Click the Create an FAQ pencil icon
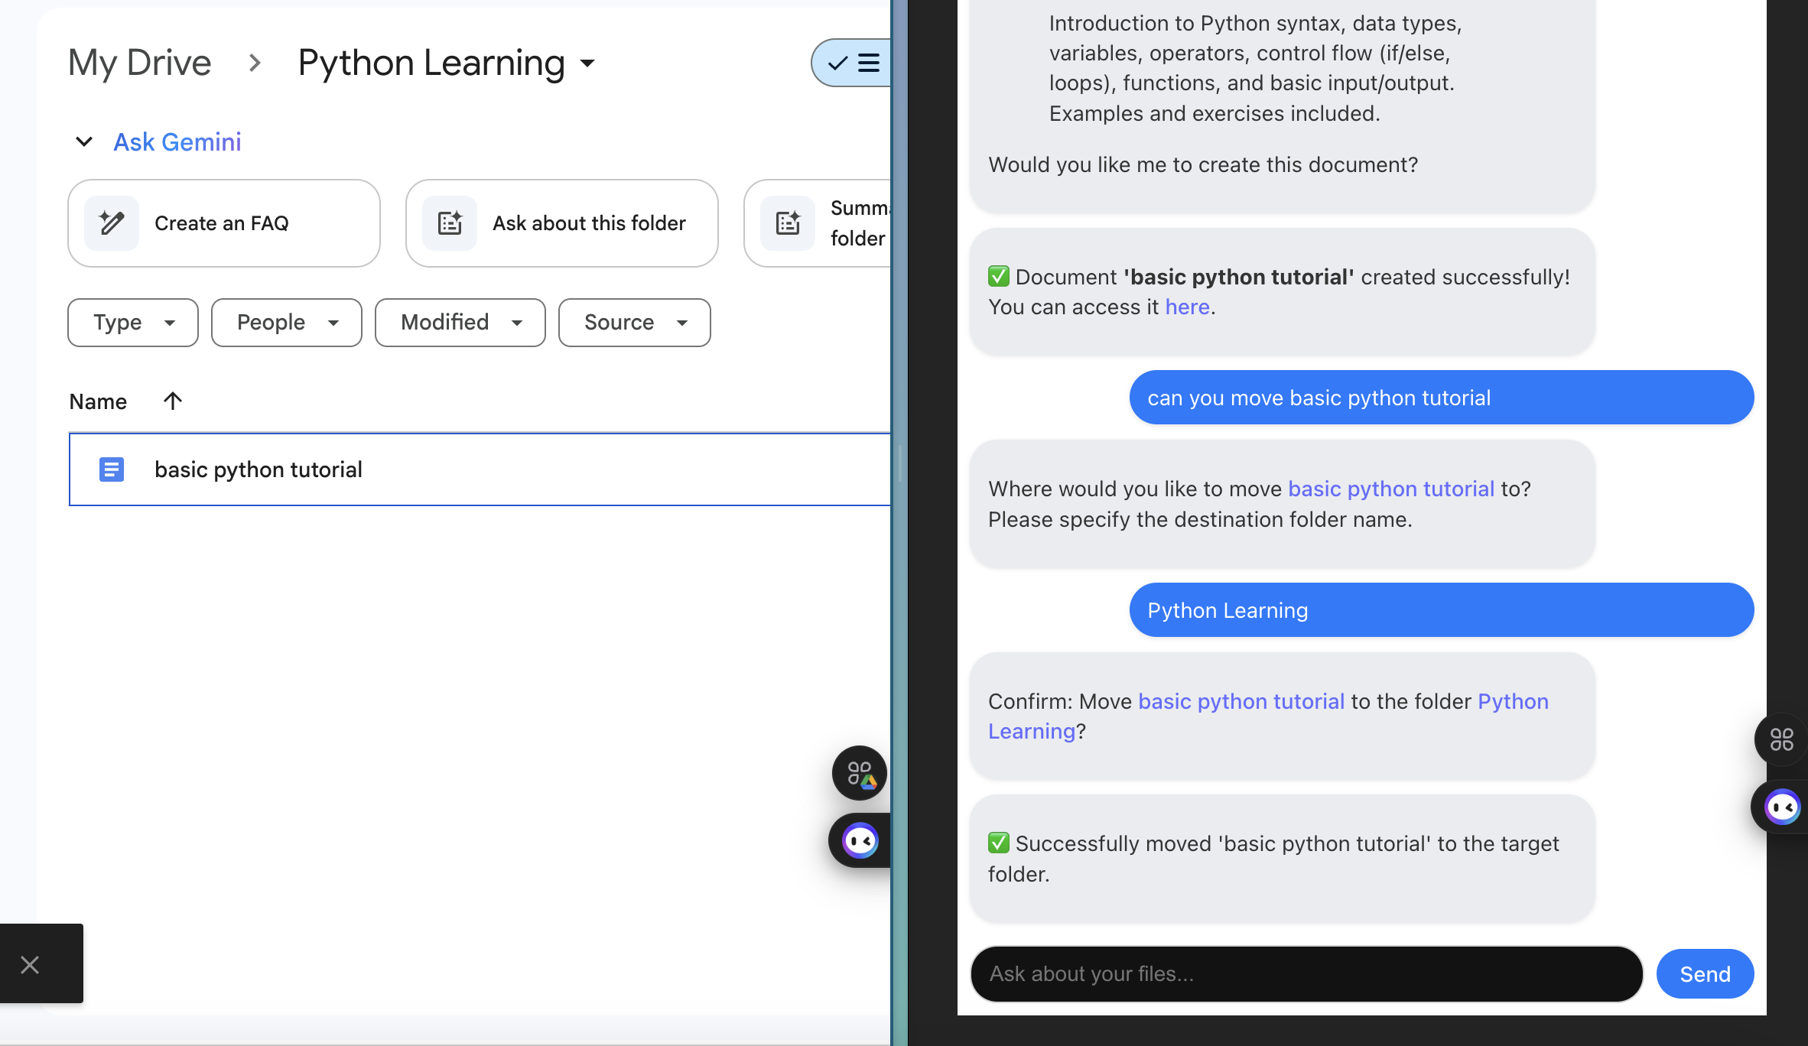 click(x=112, y=223)
